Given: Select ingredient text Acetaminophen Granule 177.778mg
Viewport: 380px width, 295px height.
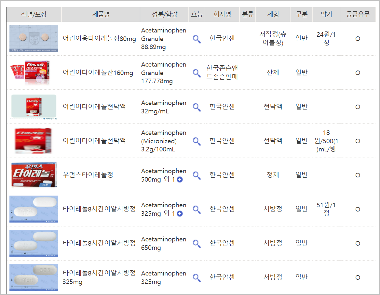Looking at the screenshot, I should (164, 73).
